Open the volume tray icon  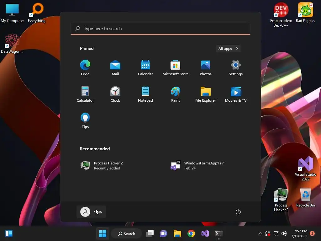coord(284,233)
